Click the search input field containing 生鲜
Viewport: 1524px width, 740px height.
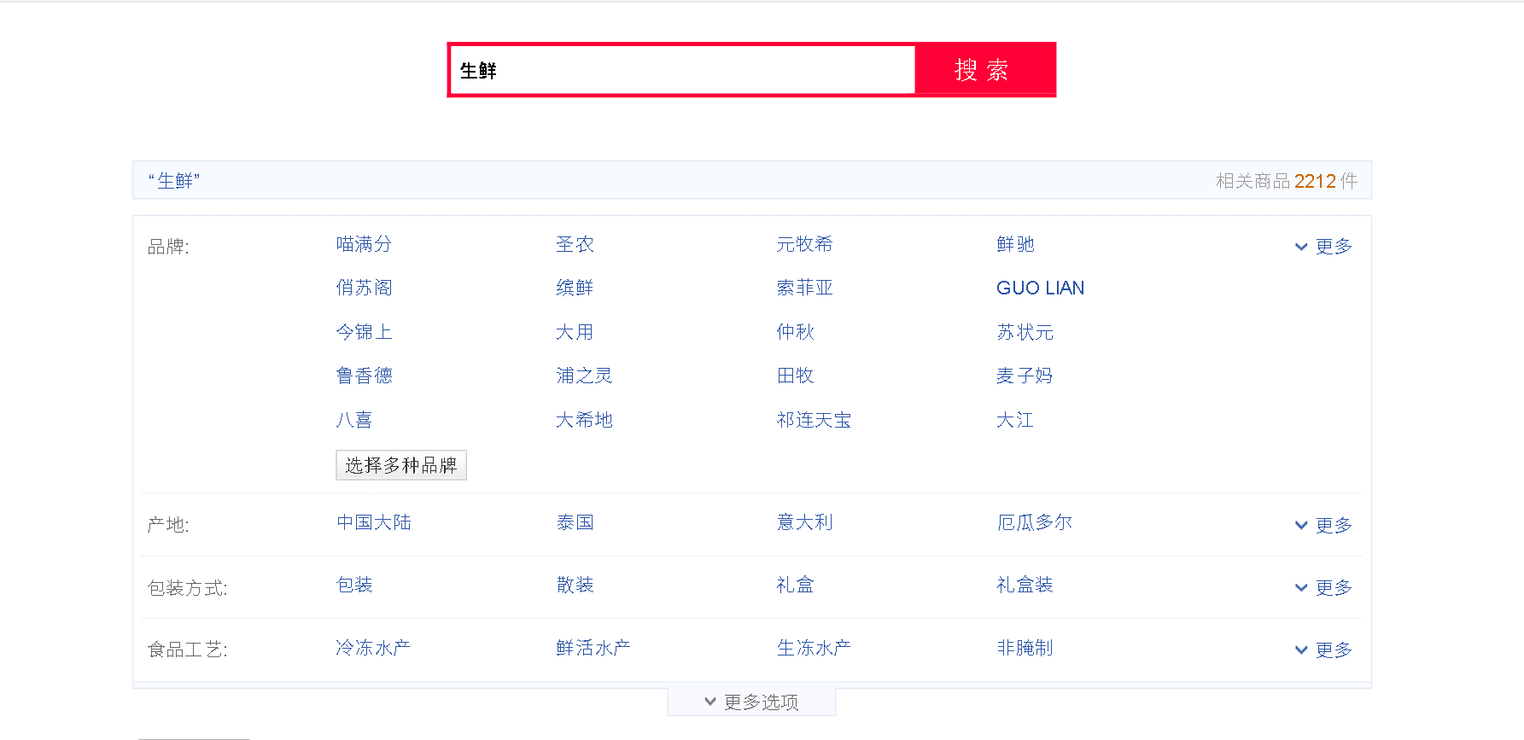(682, 70)
